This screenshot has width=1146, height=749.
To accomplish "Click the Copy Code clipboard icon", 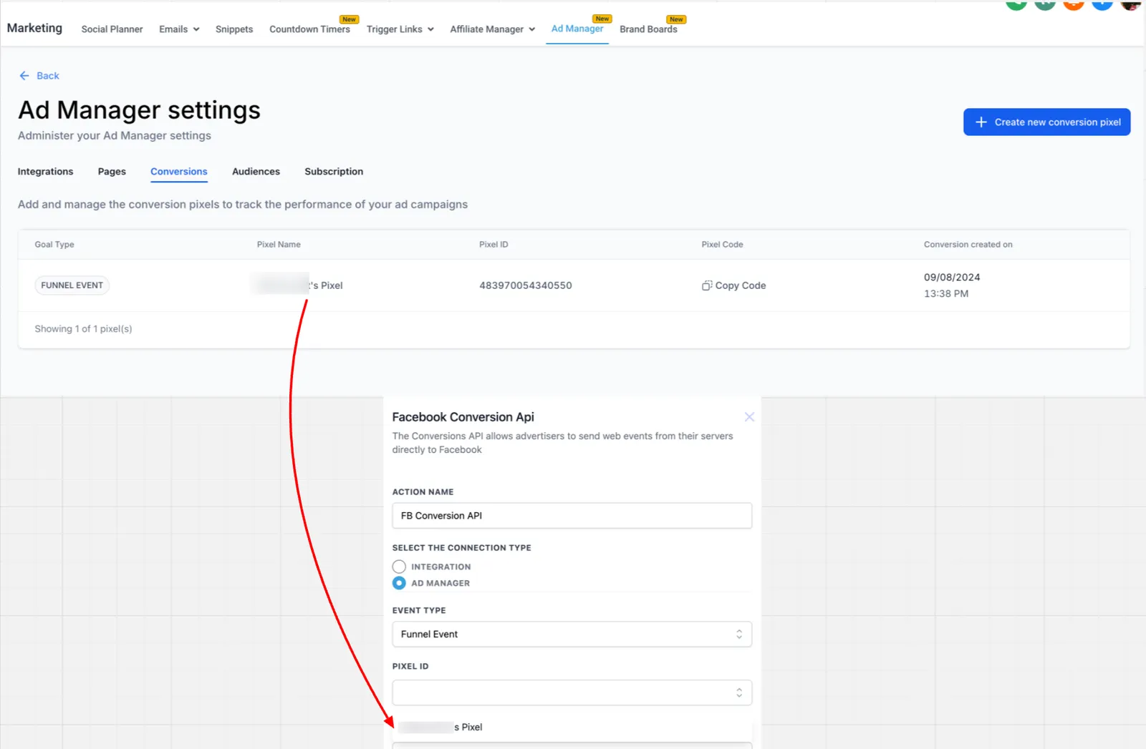I will (707, 285).
